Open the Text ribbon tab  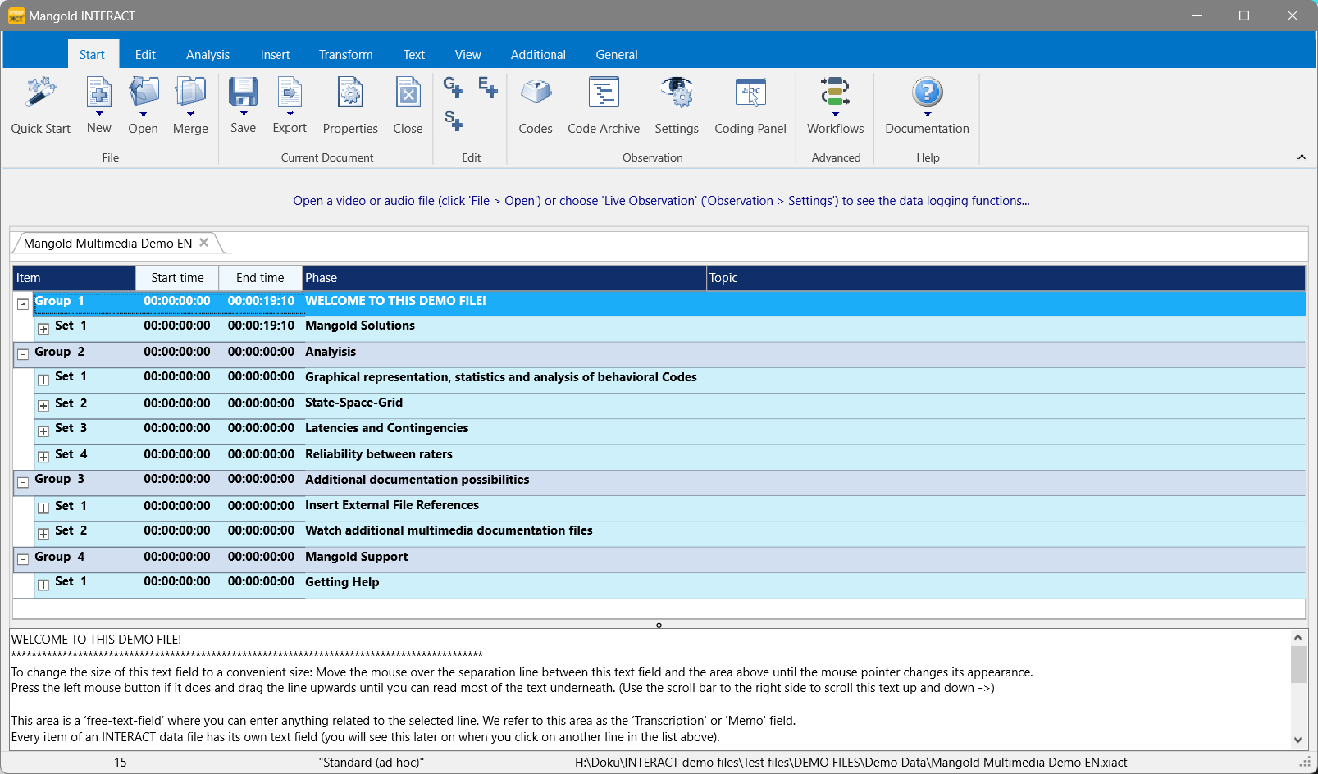pos(413,55)
